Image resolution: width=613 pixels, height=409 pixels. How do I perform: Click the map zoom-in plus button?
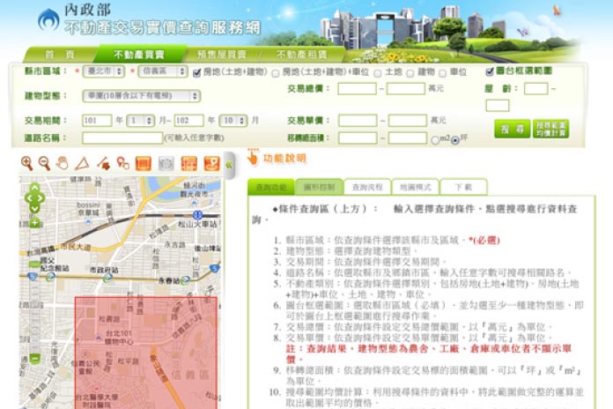click(x=34, y=222)
